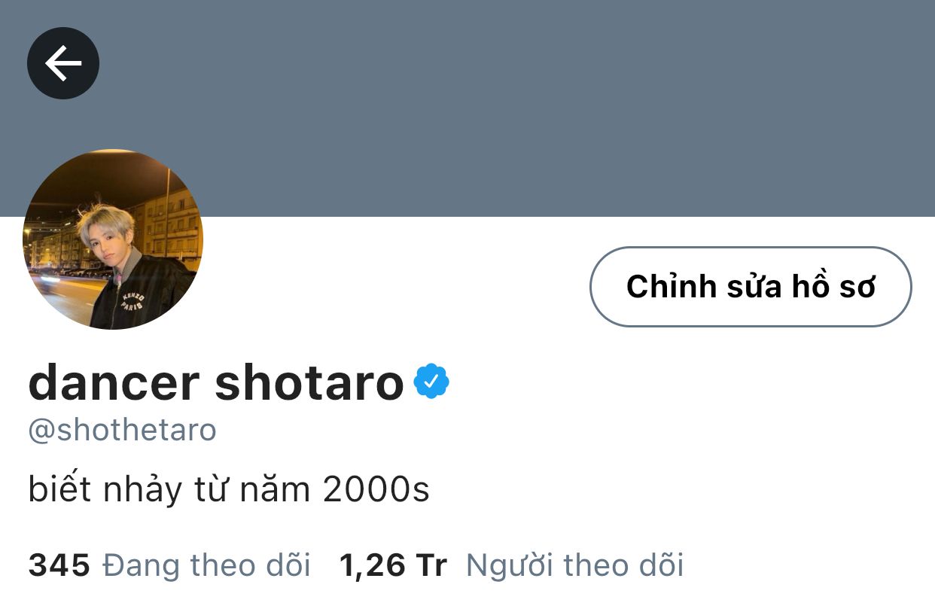The width and height of the screenshot is (935, 615).
Task: Click the Chỉnh sửa hồ sơ button
Action: point(751,287)
